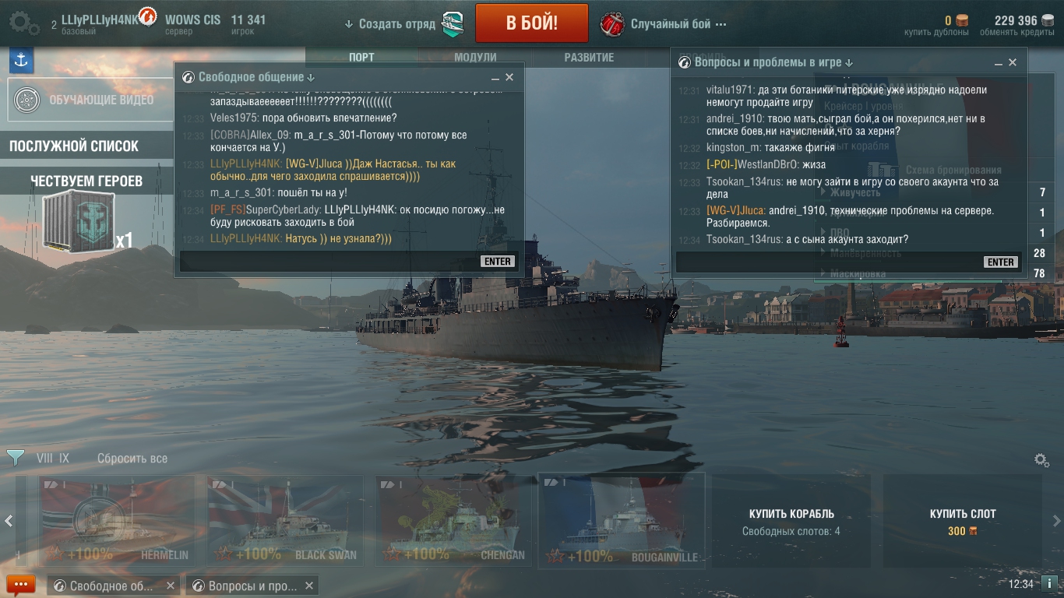The width and height of the screenshot is (1064, 598).
Task: Open the red chat bubble icon
Action: point(21,585)
